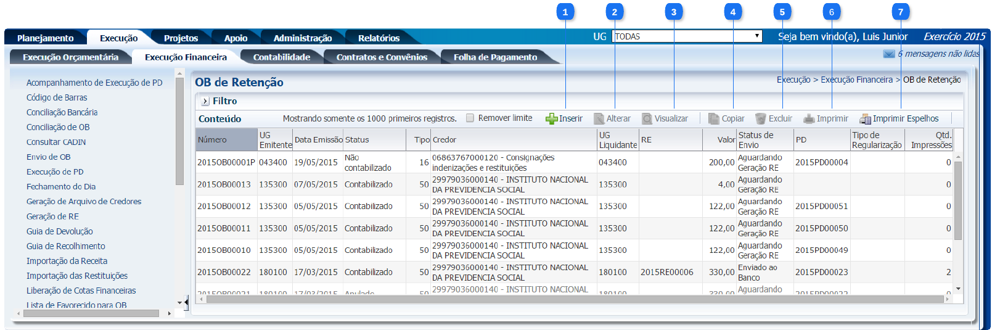Select the Folha de Pagamento tab
Viewport: 992px width, 330px height.
[495, 57]
